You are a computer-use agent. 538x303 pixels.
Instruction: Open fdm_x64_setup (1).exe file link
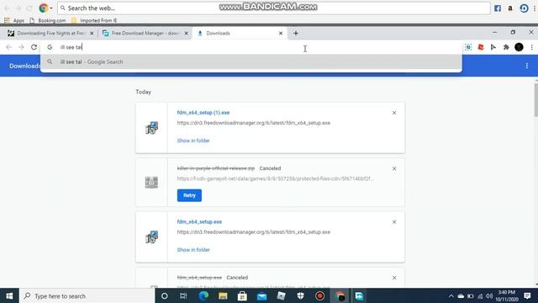click(203, 113)
